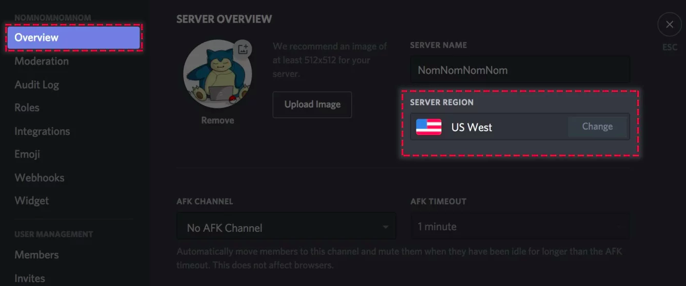The image size is (686, 286).
Task: Open the Roles section
Action: [27, 107]
